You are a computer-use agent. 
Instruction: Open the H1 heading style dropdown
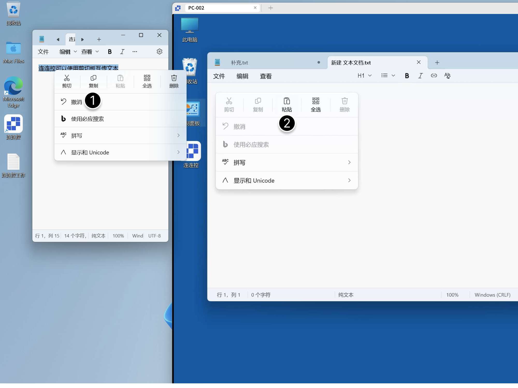pos(364,76)
